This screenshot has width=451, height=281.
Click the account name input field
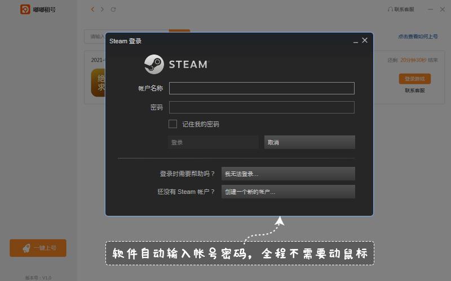point(262,88)
